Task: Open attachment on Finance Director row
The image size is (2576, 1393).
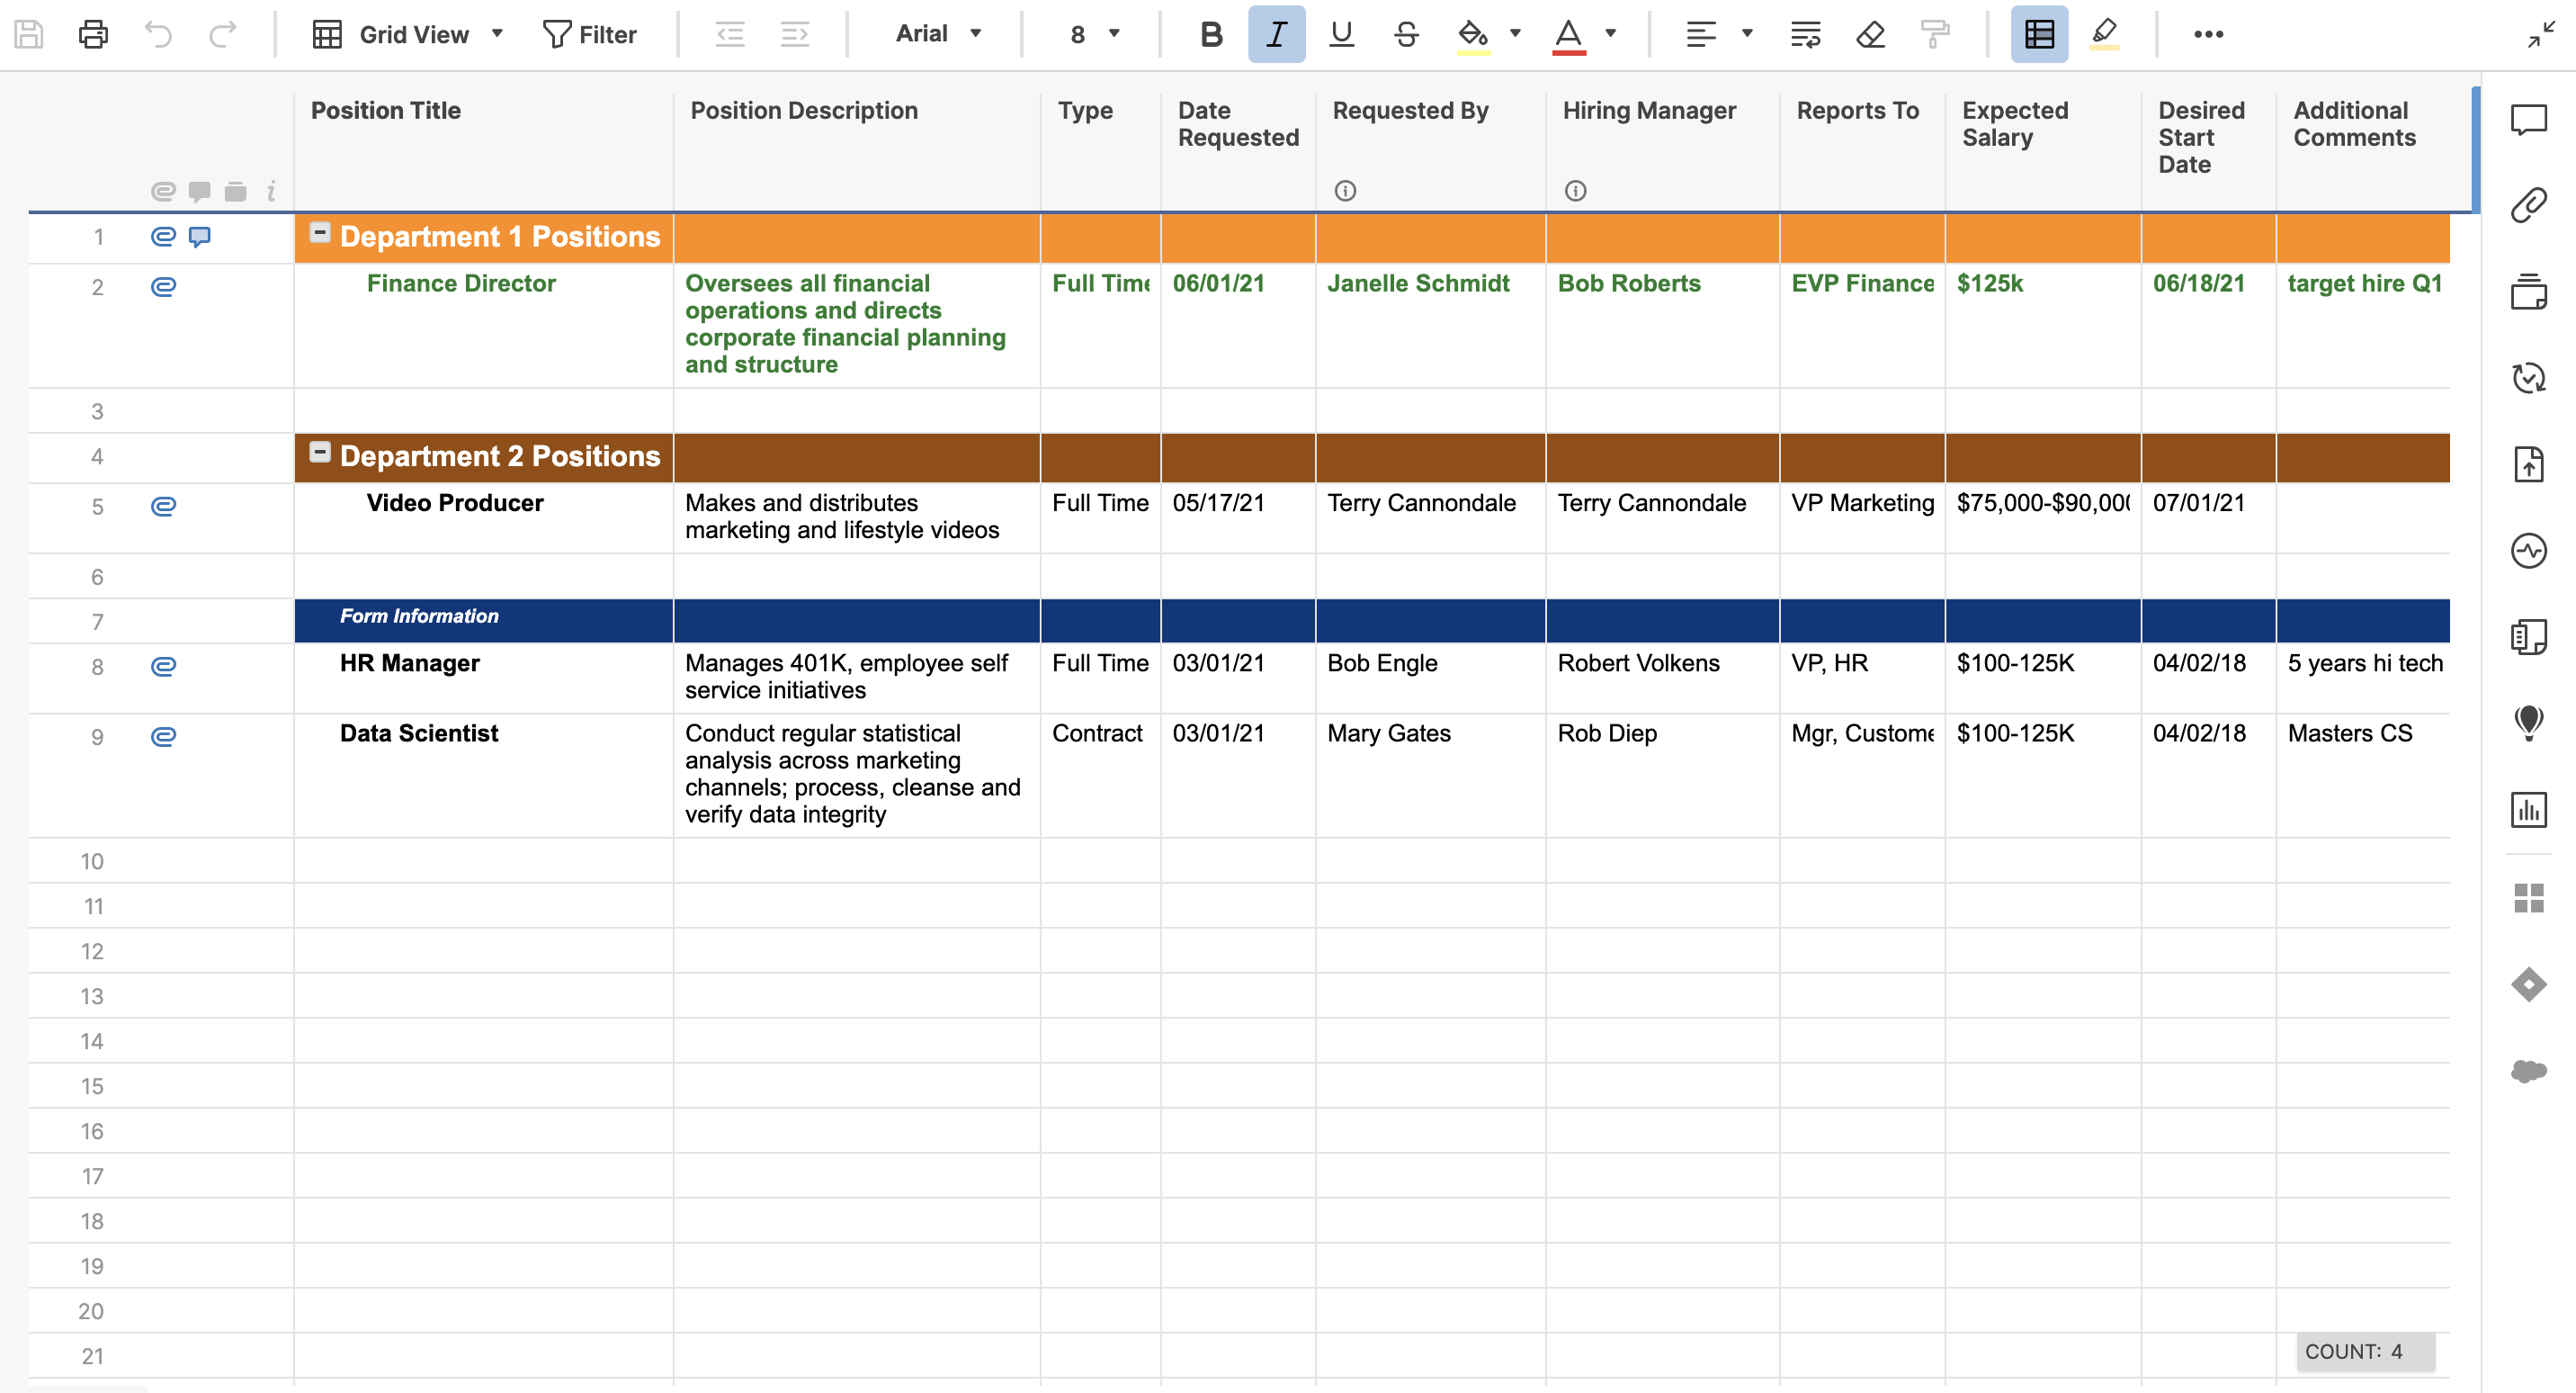Action: (x=163, y=287)
